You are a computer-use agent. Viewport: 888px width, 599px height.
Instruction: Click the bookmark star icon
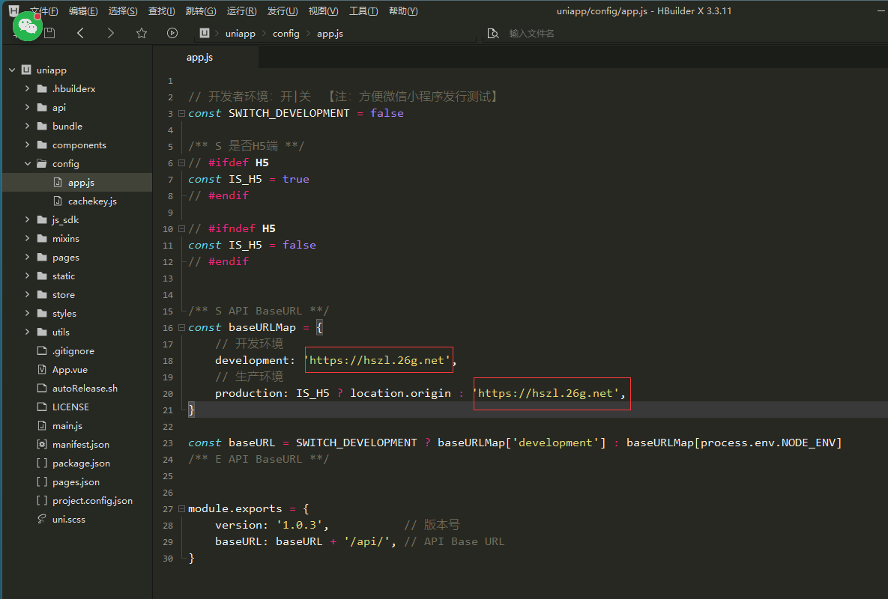tap(142, 34)
